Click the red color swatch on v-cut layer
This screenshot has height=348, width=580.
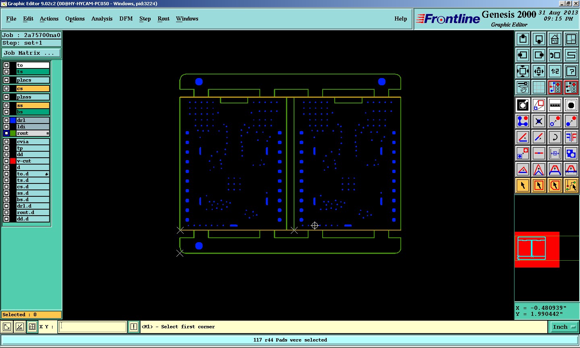point(13,161)
